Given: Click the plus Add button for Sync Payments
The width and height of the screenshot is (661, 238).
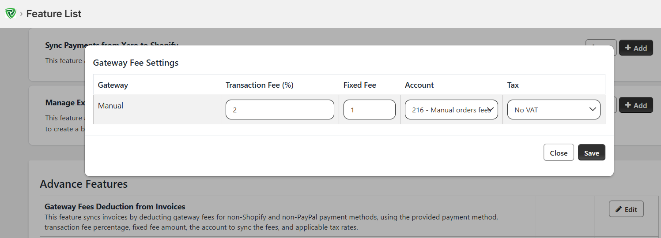Looking at the screenshot, I should click(x=636, y=48).
